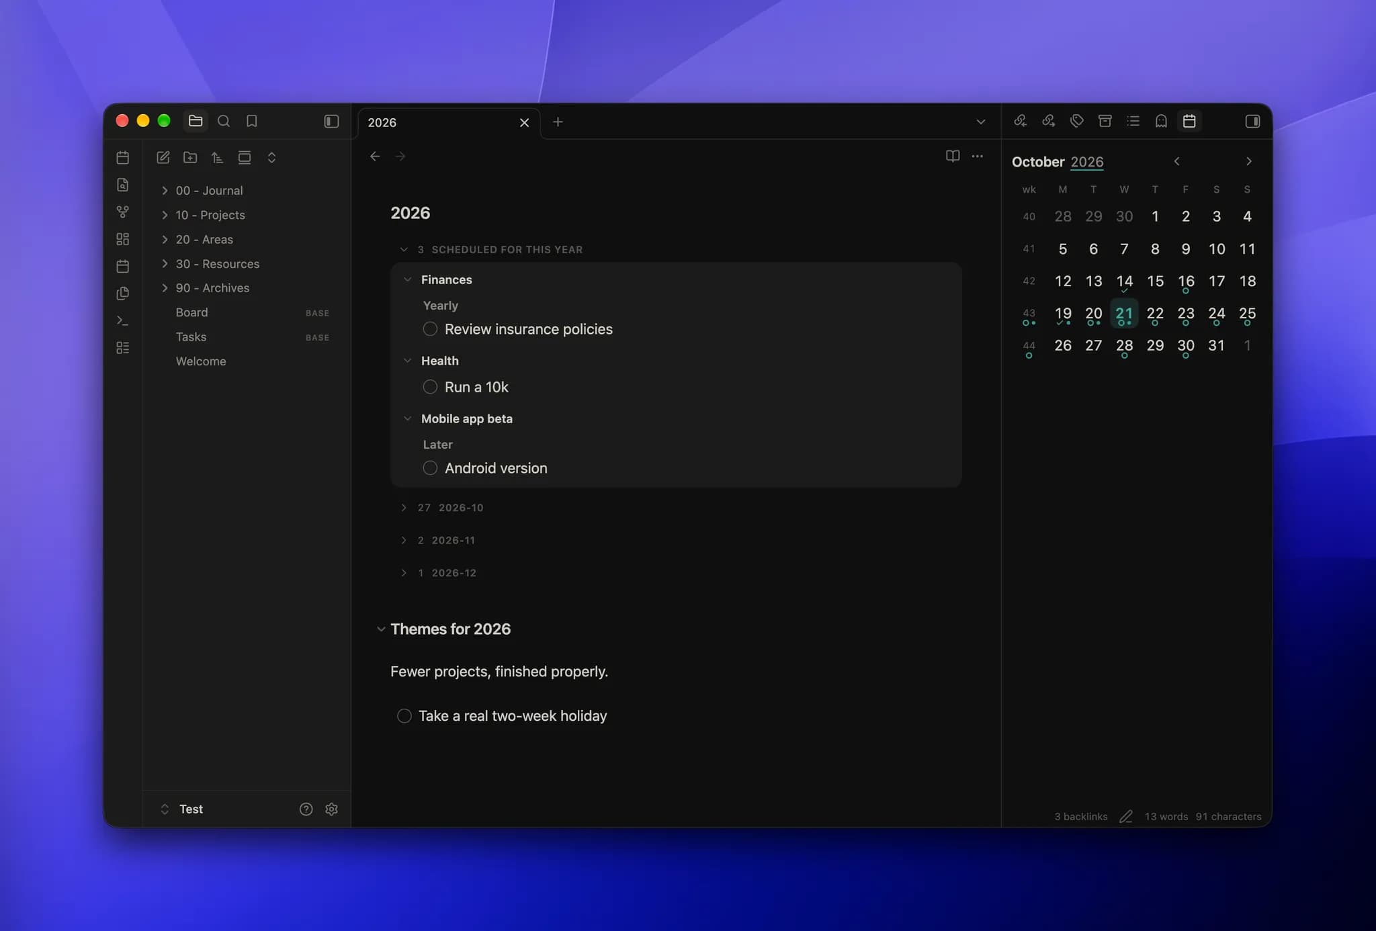This screenshot has width=1376, height=931.
Task: Open 3 backlinks in status bar
Action: point(1080,816)
